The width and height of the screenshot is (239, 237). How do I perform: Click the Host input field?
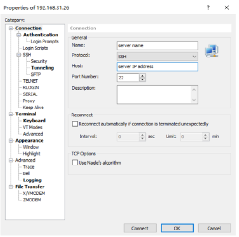[x=158, y=67]
